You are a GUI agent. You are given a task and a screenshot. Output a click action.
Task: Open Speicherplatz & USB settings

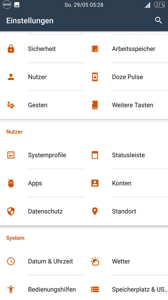tap(126, 289)
